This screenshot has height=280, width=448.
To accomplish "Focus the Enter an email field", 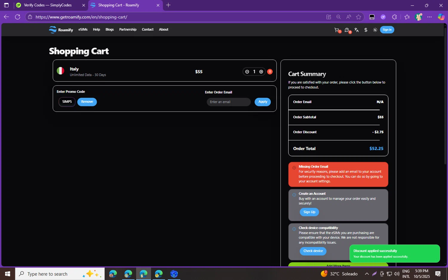I will click(x=229, y=102).
